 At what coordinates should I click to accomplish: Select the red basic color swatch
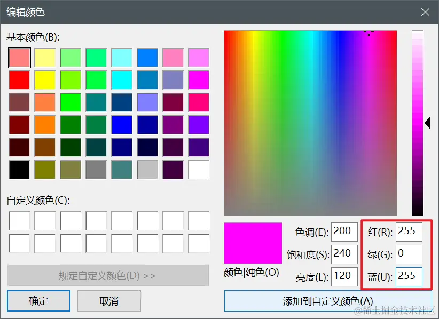click(19, 80)
